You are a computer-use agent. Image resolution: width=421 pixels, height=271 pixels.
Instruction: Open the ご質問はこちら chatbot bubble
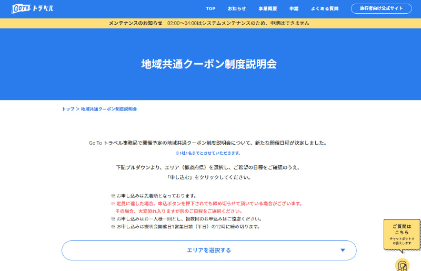coord(402,236)
